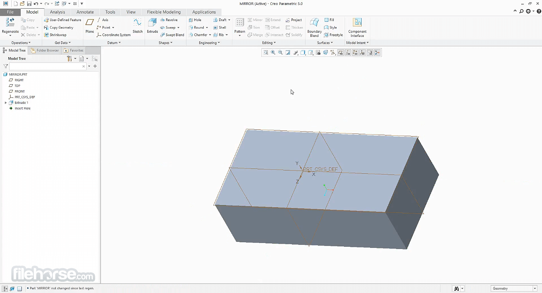542x293 pixels.
Task: Open a file using the folder icon
Action: point(22,4)
